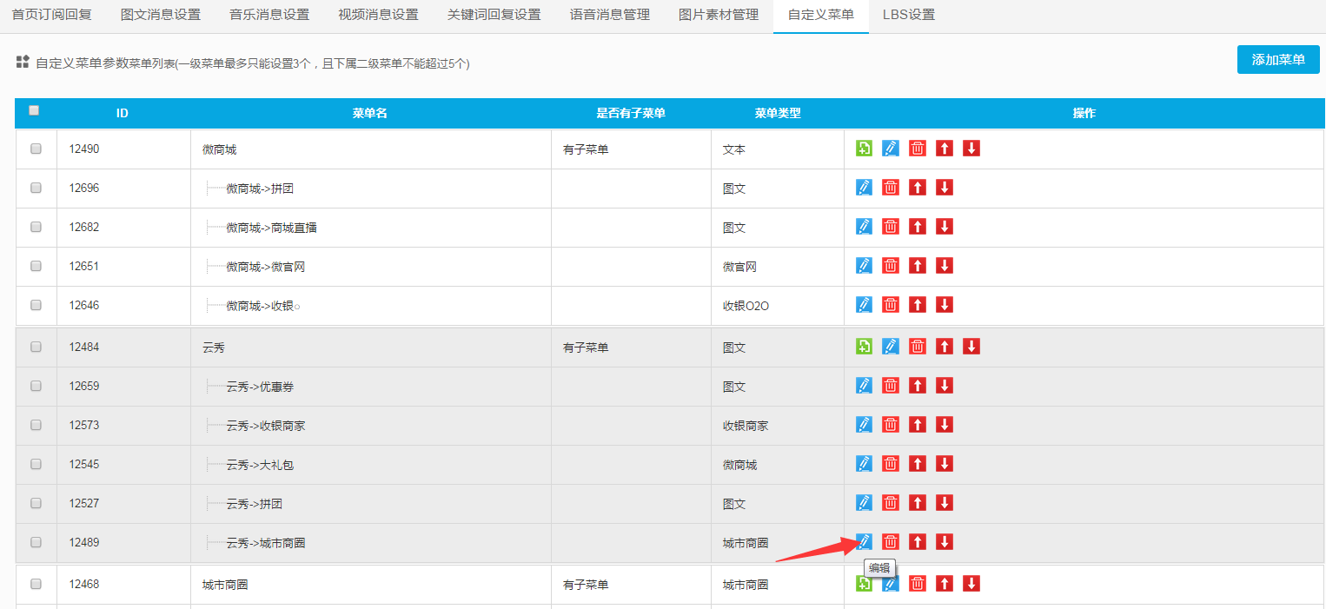
Task: Delete the 云秀->优惠券 submenu
Action: tap(891, 386)
